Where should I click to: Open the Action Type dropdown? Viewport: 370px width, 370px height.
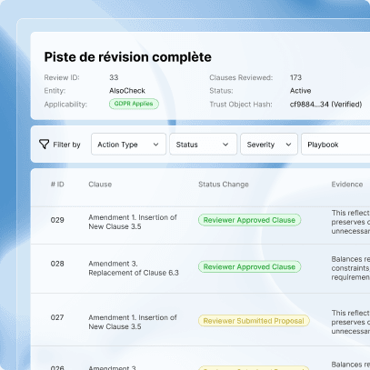[128, 145]
